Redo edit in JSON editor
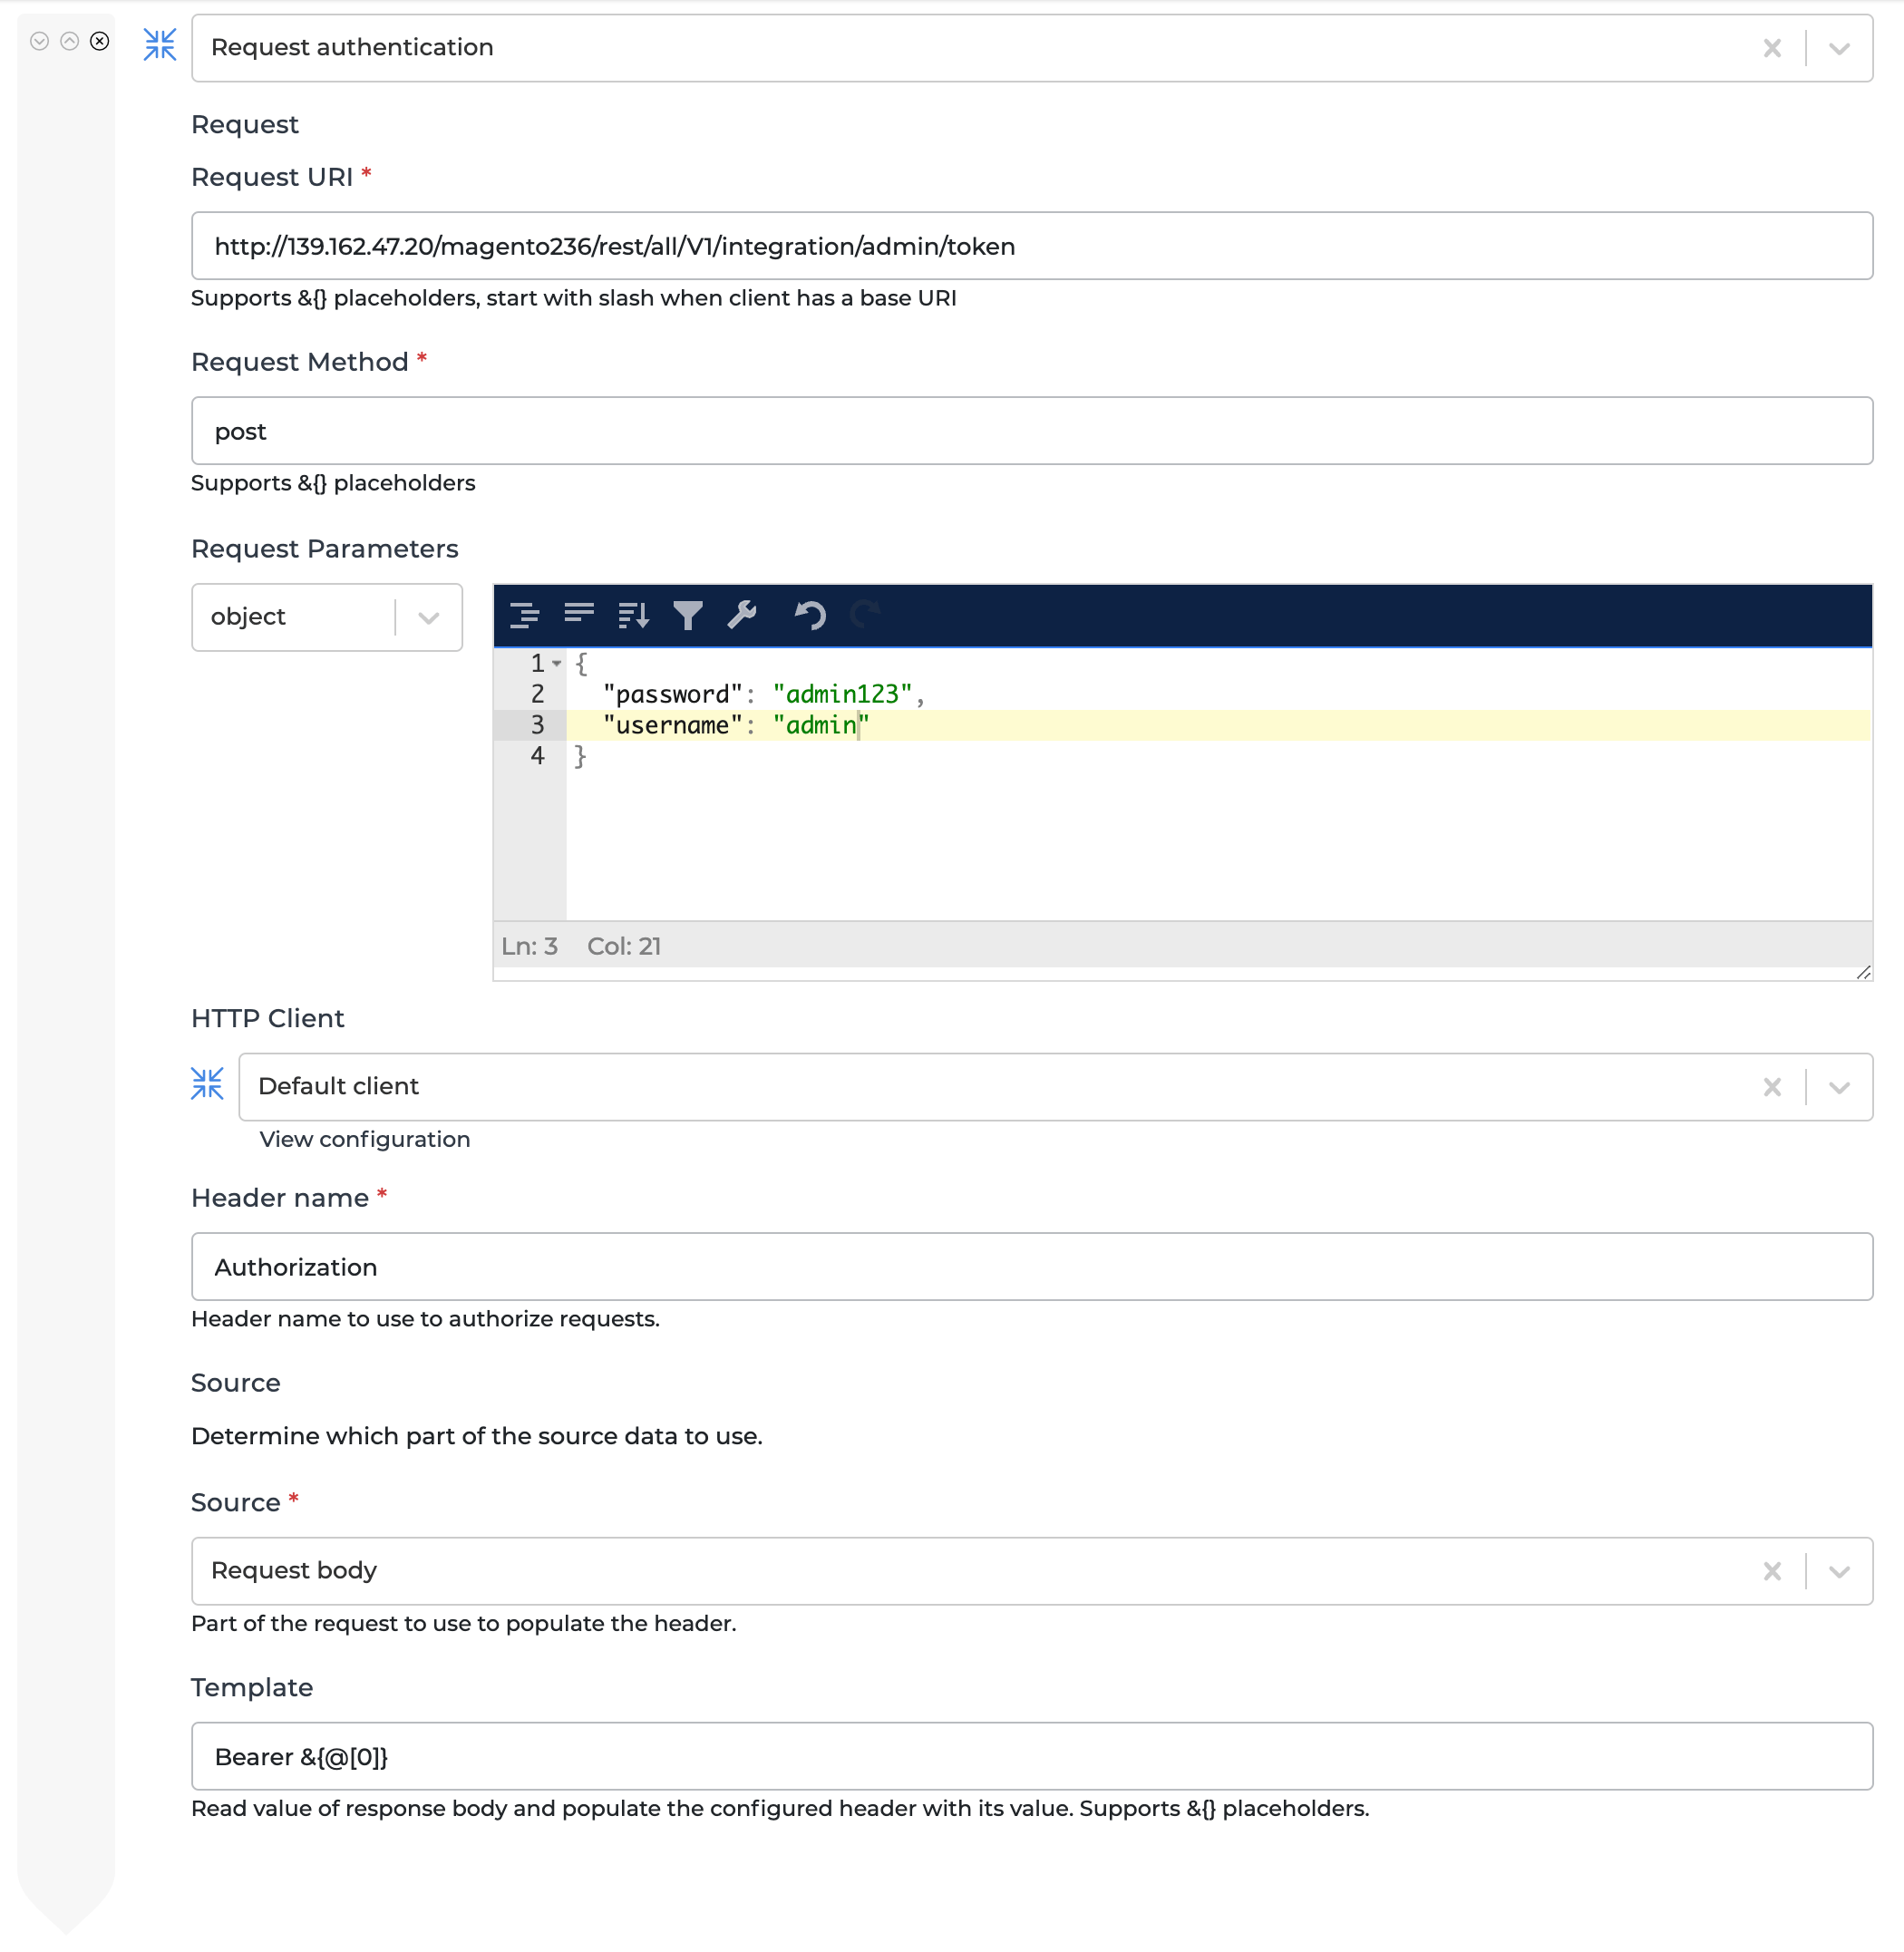Viewport: 1904px width, 1952px height. [864, 615]
